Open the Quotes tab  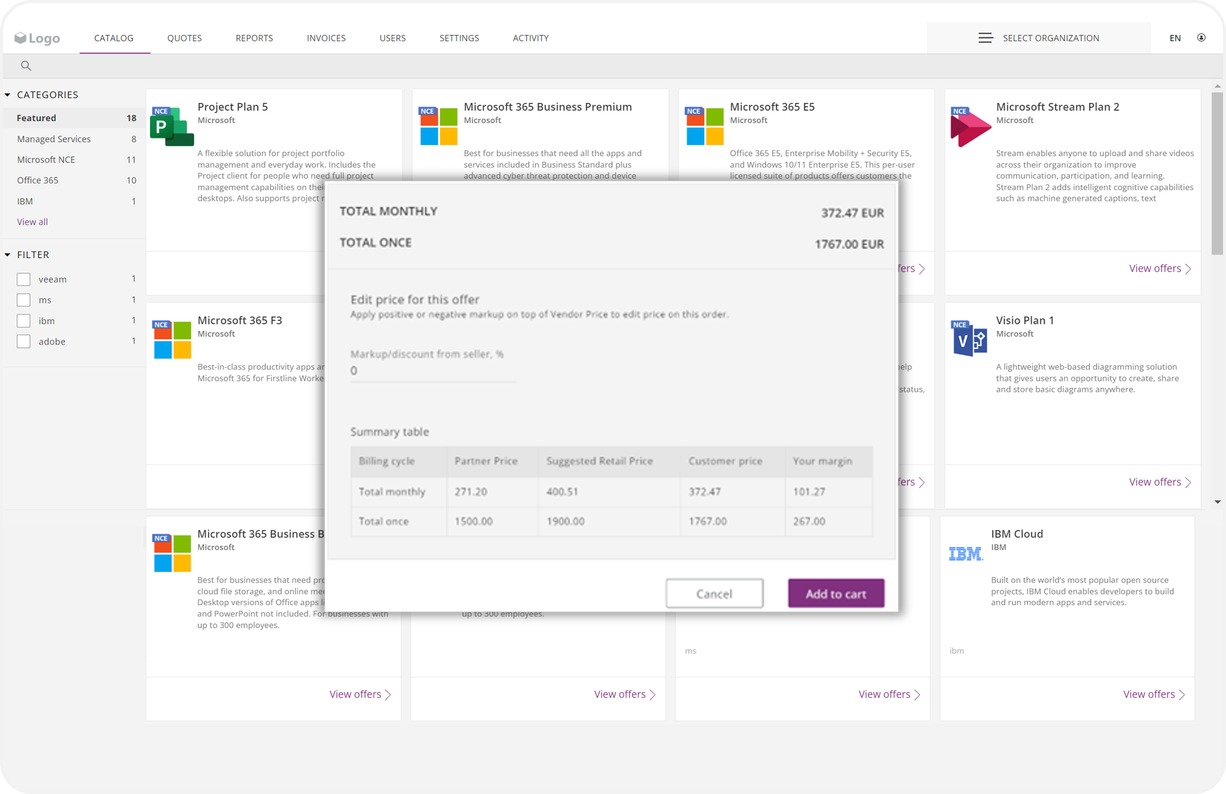click(x=184, y=38)
